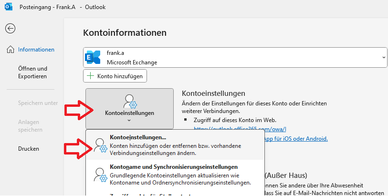Click the person-gear icon on large Kontoeinstellungen button
388x196 pixels.
pyautogui.click(x=129, y=102)
